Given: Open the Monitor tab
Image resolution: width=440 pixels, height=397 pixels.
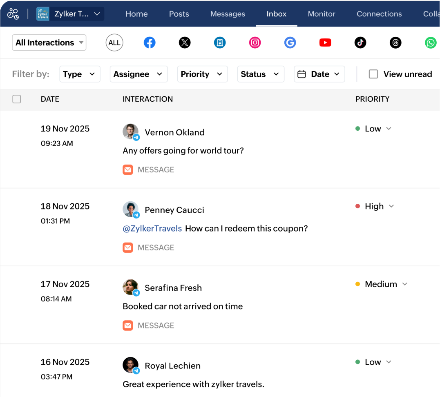Looking at the screenshot, I should pyautogui.click(x=322, y=14).
